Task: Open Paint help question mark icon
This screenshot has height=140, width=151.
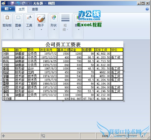Action: tap(147, 9)
